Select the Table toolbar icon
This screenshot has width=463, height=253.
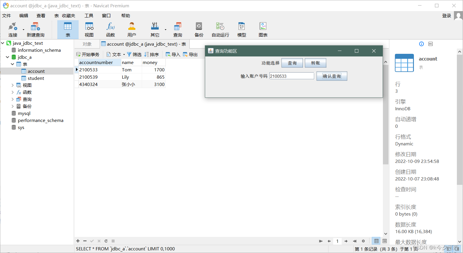tap(68, 30)
